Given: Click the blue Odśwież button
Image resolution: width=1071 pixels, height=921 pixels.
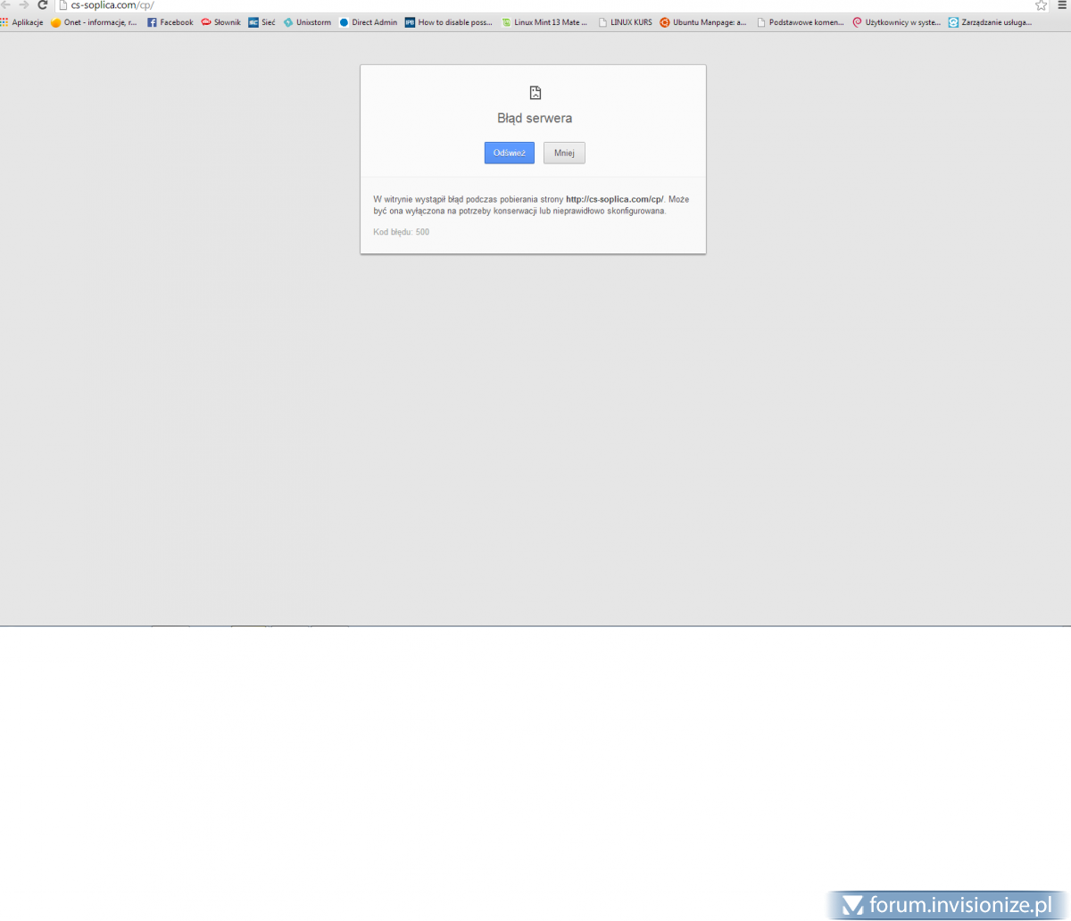Looking at the screenshot, I should click(510, 153).
